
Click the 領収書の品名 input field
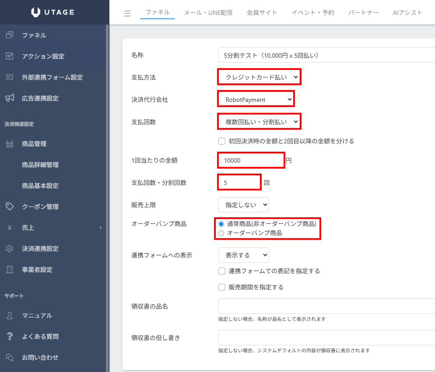pyautogui.click(x=326, y=306)
